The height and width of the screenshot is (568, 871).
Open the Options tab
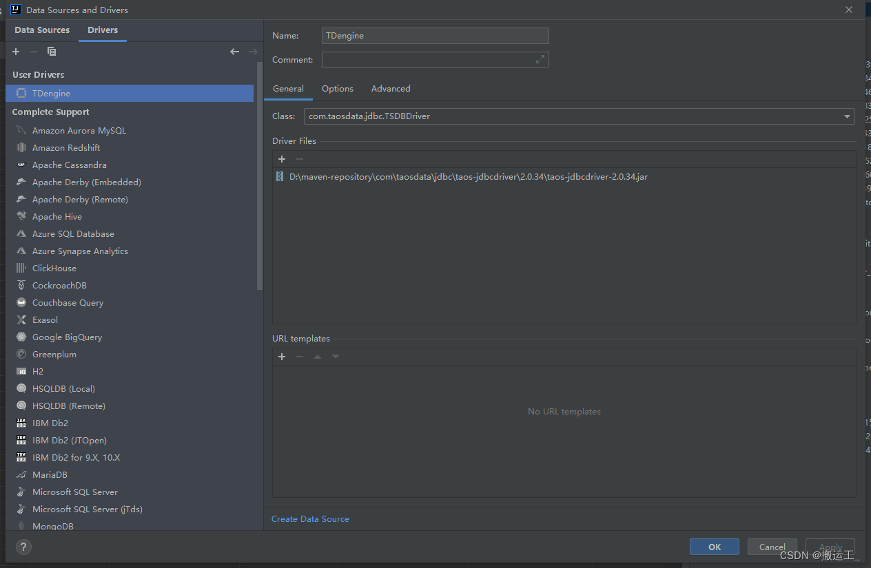[x=338, y=89]
